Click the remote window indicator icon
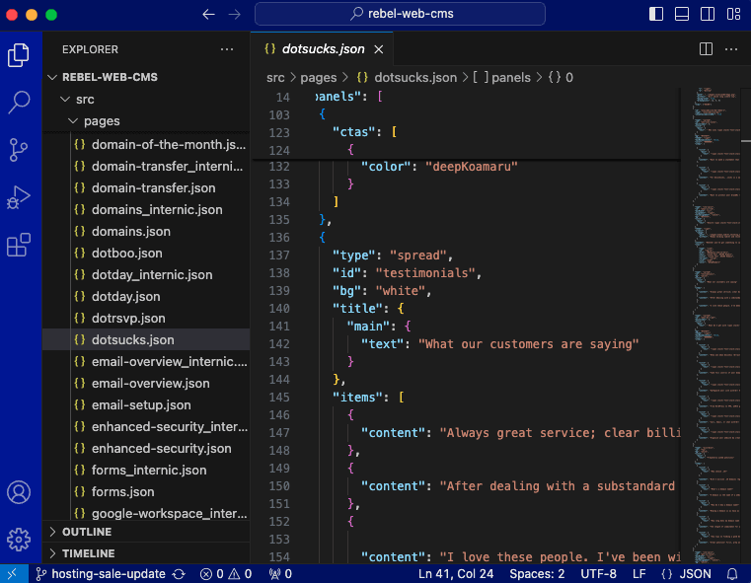 13,573
